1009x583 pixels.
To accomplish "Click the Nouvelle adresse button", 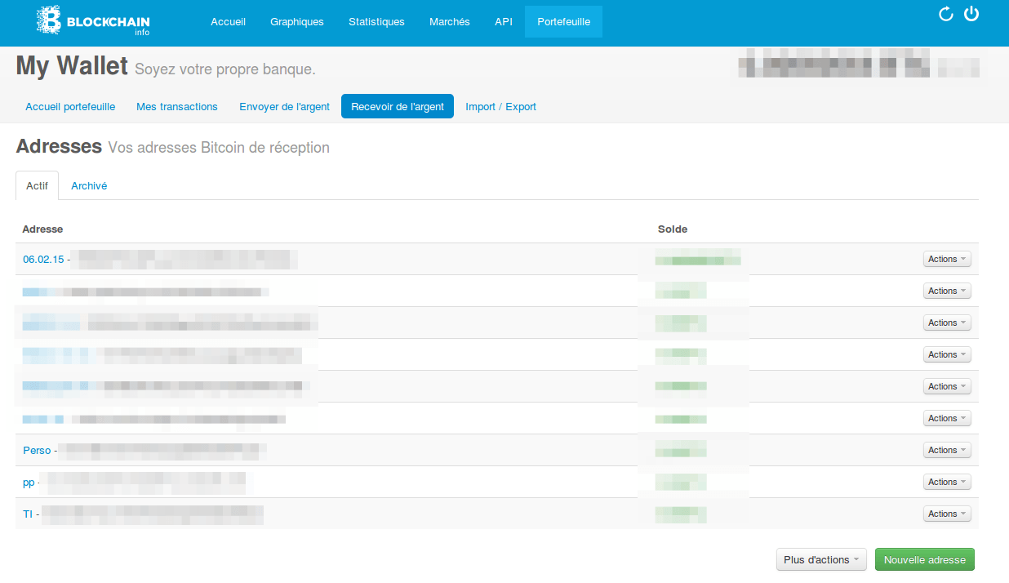I will pyautogui.click(x=925, y=559).
